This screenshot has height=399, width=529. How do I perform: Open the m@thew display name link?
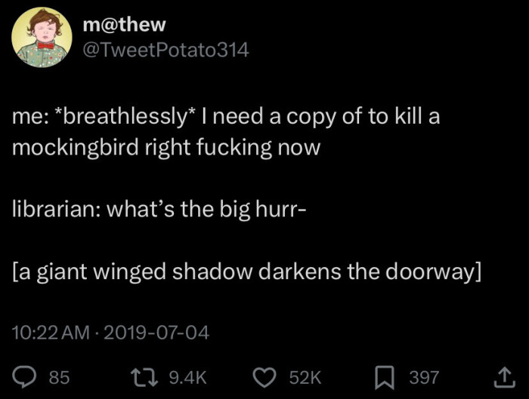coord(125,25)
